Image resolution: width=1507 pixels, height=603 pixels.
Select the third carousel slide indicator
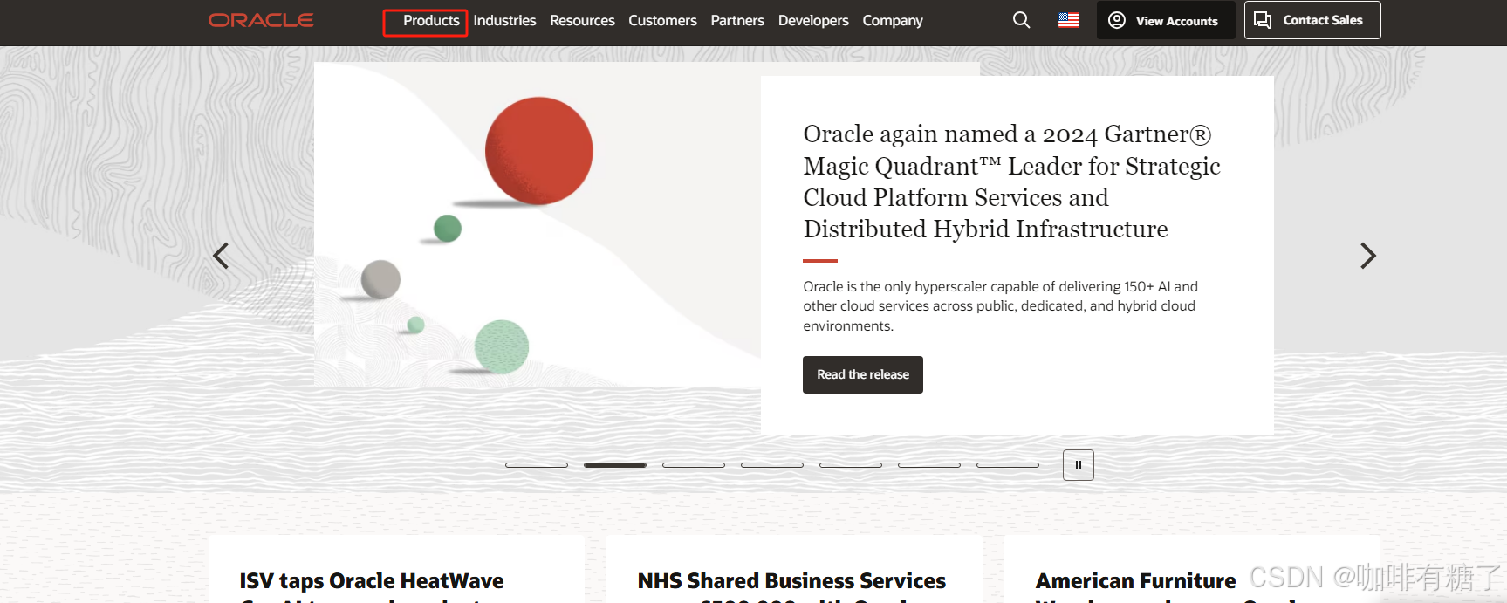click(694, 465)
